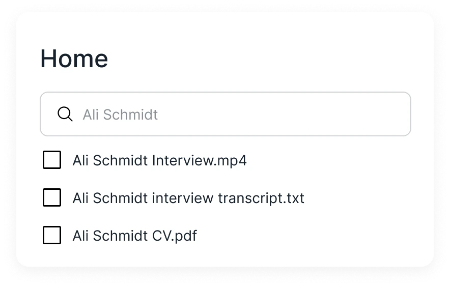This screenshot has height=287, width=450.
Task: Click the word transcript.txt in second file
Action: point(261,198)
